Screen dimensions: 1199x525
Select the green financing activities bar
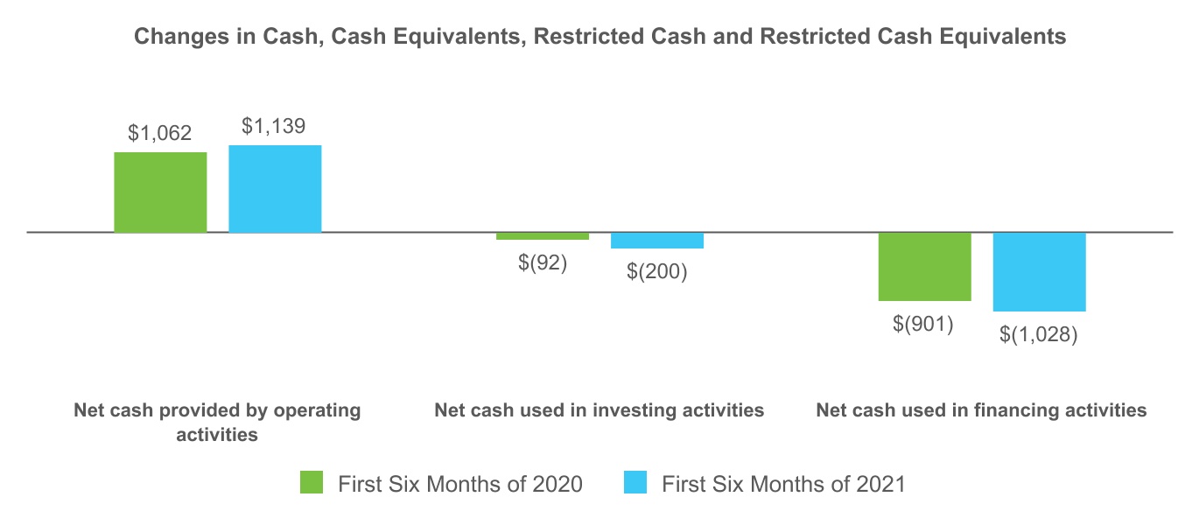[x=925, y=267]
